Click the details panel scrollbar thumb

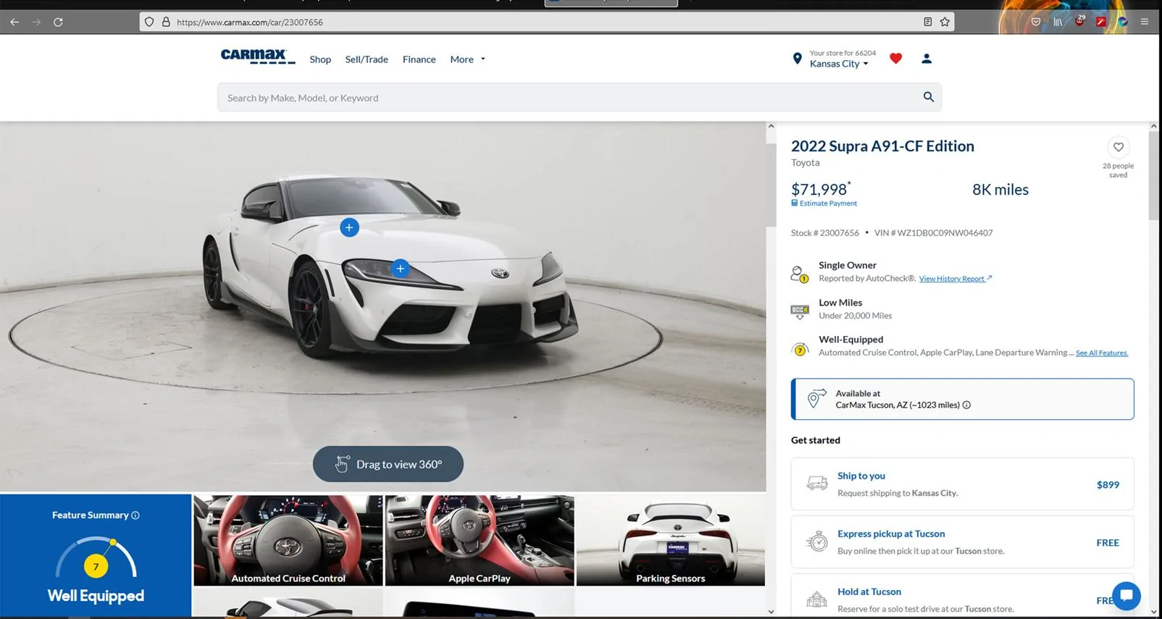coord(1153,175)
